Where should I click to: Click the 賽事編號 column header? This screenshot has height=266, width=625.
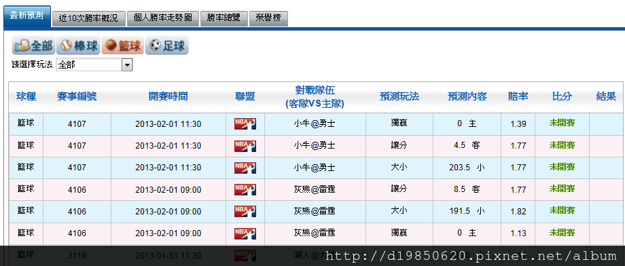click(x=77, y=96)
